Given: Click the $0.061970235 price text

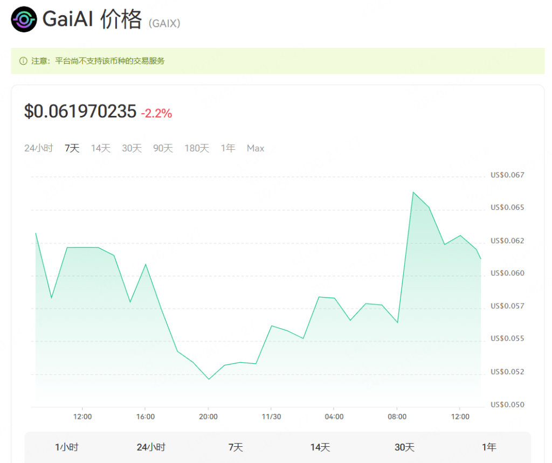Looking at the screenshot, I should click(x=79, y=112).
